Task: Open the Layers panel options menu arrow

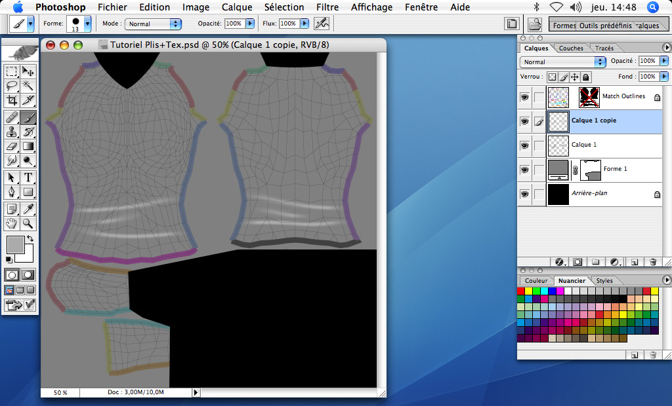Action: (x=667, y=48)
